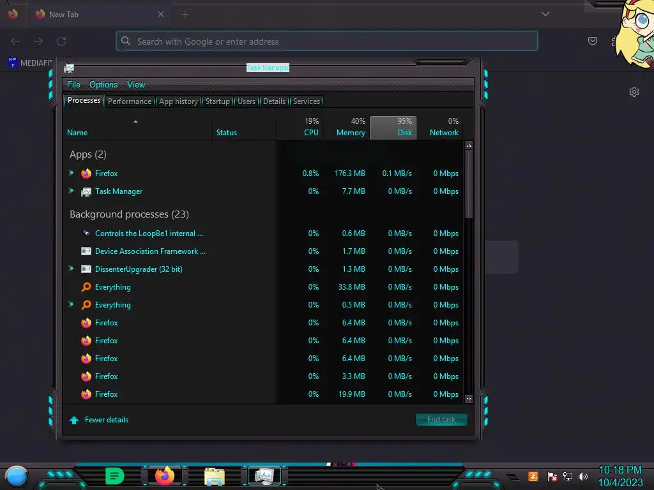Sort processes by the Name column

(x=138, y=128)
